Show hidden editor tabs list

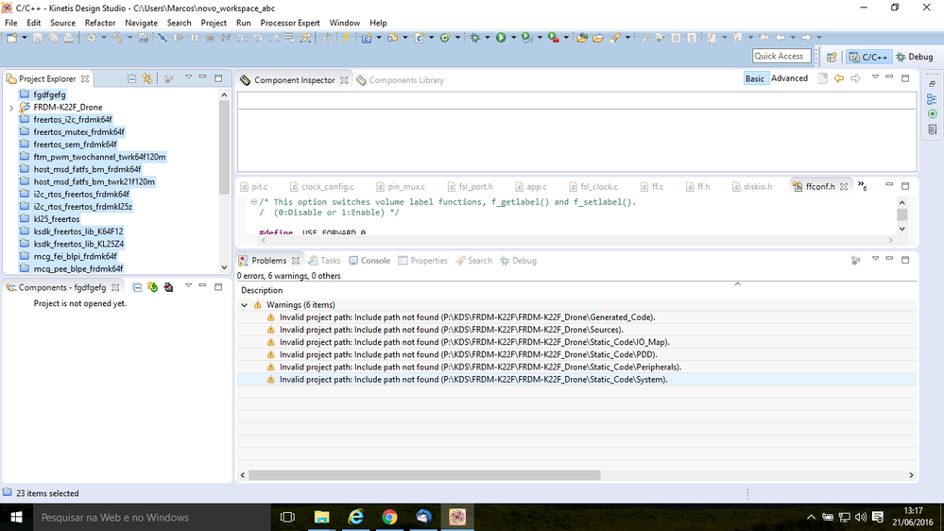(x=862, y=186)
